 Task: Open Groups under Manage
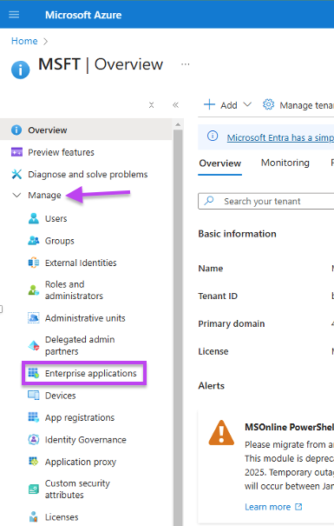[x=60, y=241]
